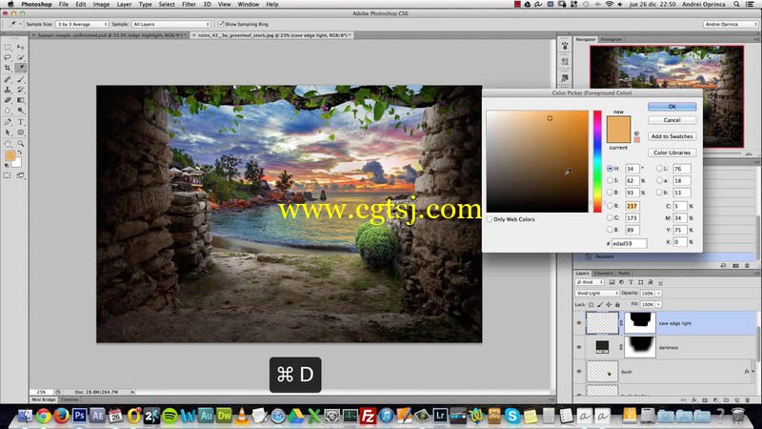This screenshot has height=429, width=762.
Task: Click the Add layer style fx icon
Action: [694, 400]
